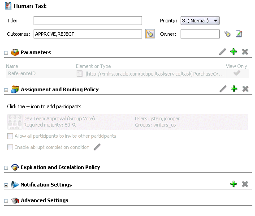
Task: Edit the abrupt completion condition pencil
Action: [97, 147]
